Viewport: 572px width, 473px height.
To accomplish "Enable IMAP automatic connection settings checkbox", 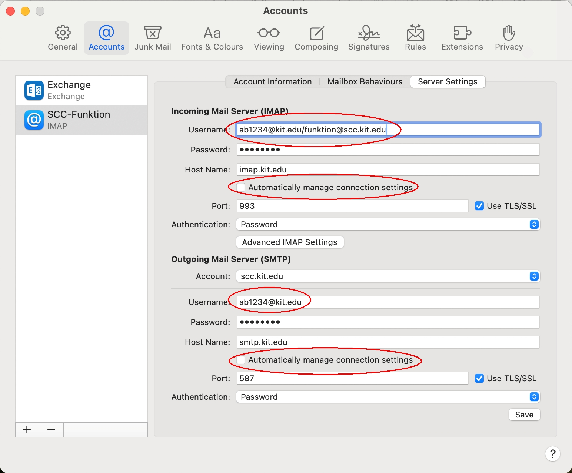I will tap(241, 188).
